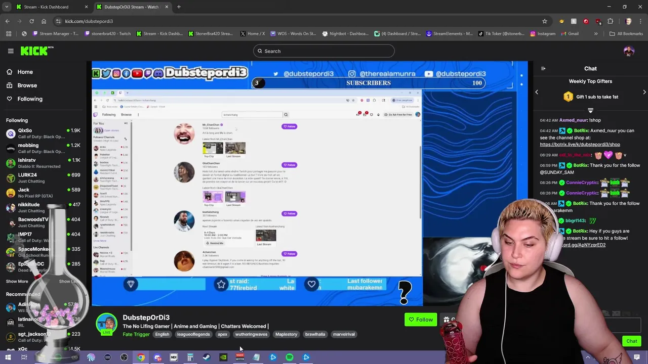This screenshot has height=364, width=648.
Task: Open Spotify from taskbar
Action: 289,357
